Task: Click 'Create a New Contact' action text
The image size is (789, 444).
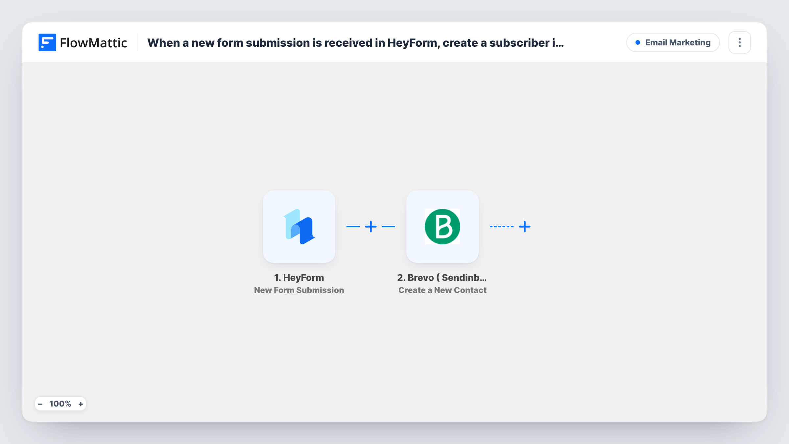Action: pos(442,290)
